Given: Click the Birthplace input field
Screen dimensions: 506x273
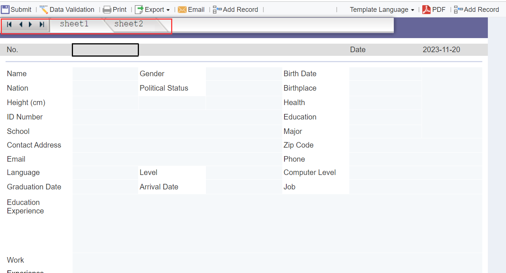Looking at the screenshot, I should point(385,88).
